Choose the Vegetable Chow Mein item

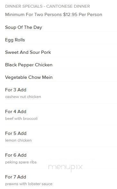(x=29, y=78)
